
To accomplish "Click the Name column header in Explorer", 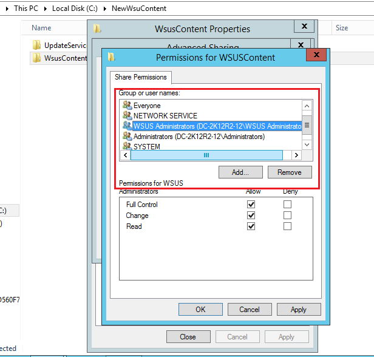I will (x=41, y=28).
